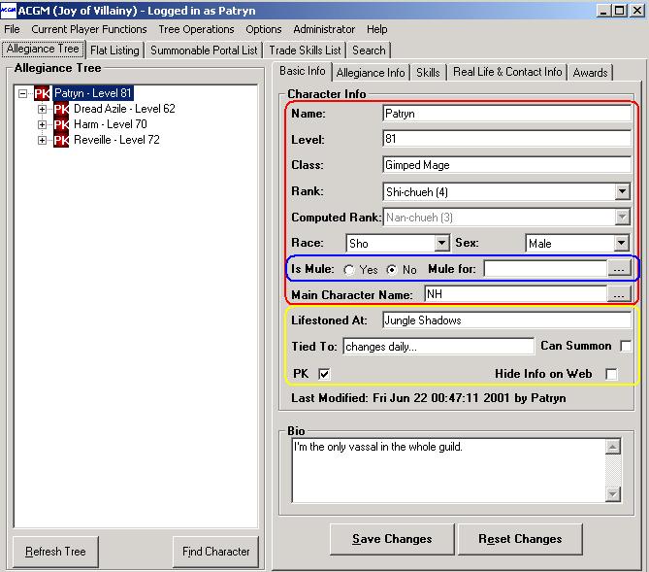Image resolution: width=649 pixels, height=572 pixels.
Task: Open the Main Character Name browse button
Action: tap(621, 293)
